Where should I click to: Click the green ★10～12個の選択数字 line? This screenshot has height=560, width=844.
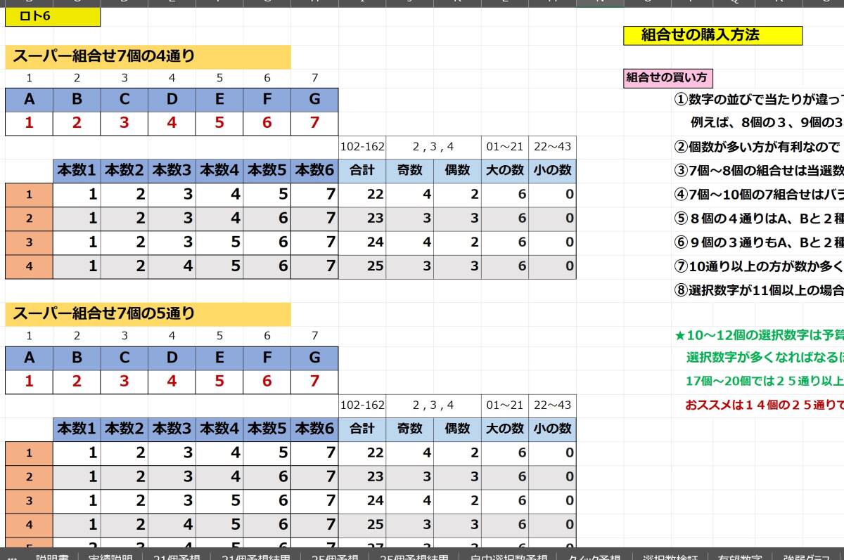coord(759,335)
